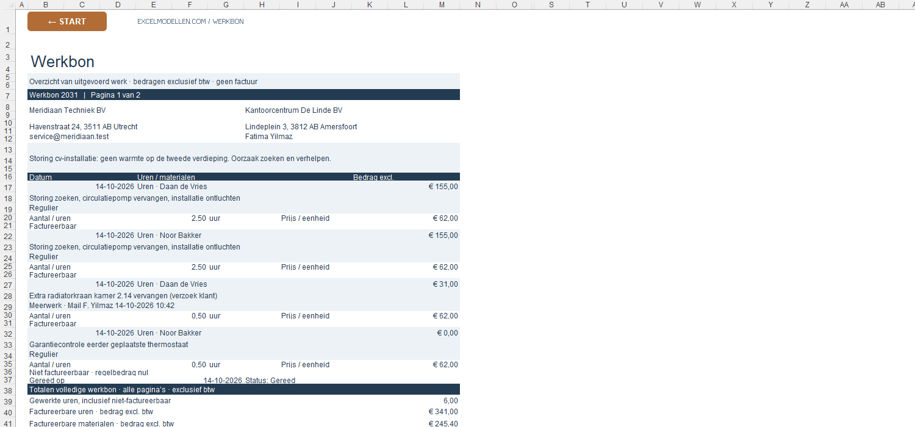Image resolution: width=915 pixels, height=427 pixels.
Task: Select 'Niet factureerbaar · regelbedrag nul' cell
Action: (88, 373)
